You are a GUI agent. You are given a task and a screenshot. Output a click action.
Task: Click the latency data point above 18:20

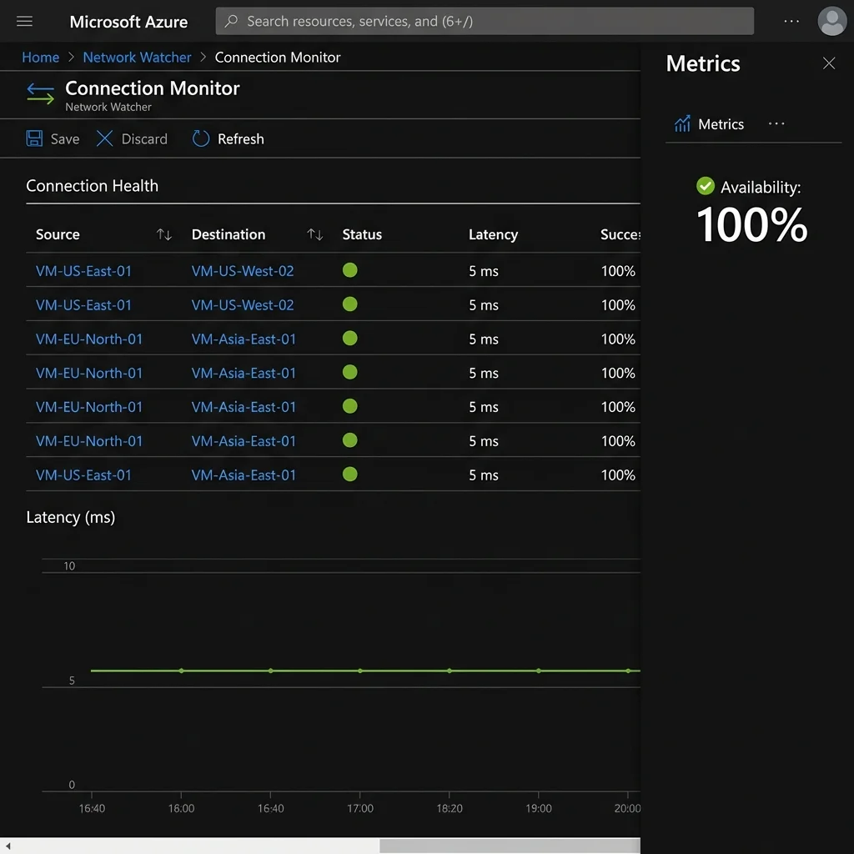(x=450, y=671)
